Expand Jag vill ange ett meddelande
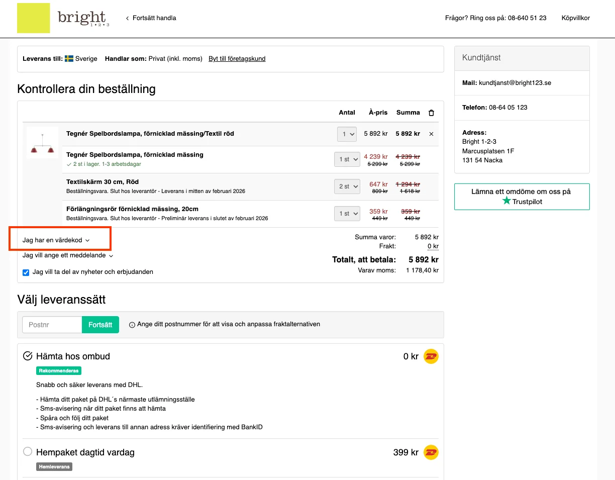615x480 pixels. [x=68, y=255]
